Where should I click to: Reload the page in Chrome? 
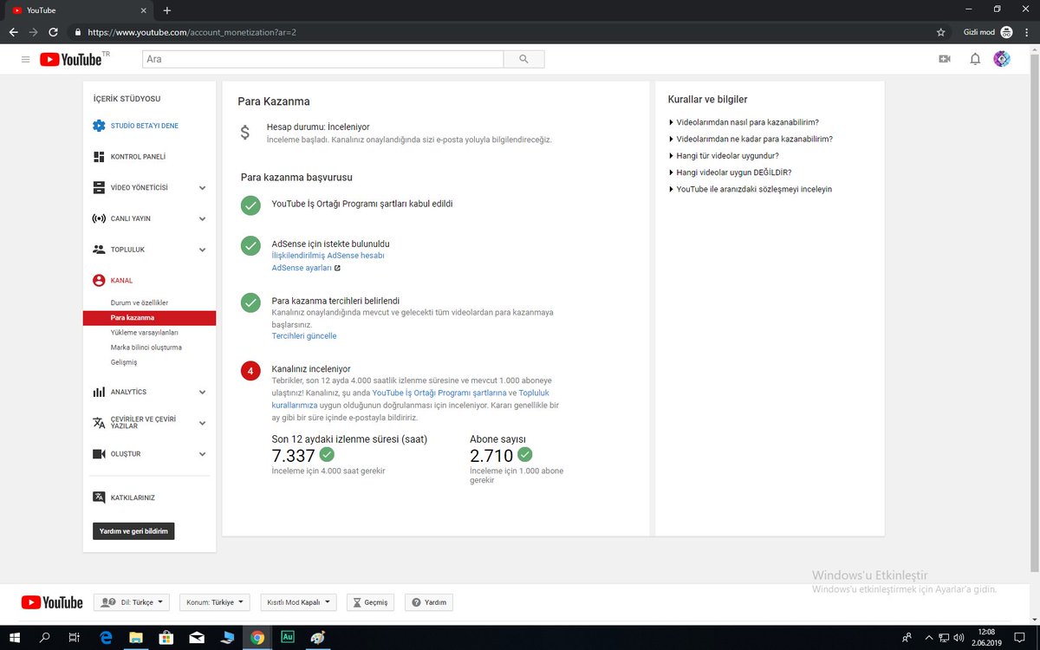pyautogui.click(x=54, y=32)
